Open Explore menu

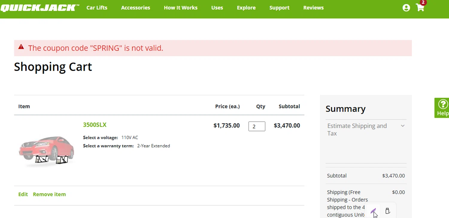[246, 8]
